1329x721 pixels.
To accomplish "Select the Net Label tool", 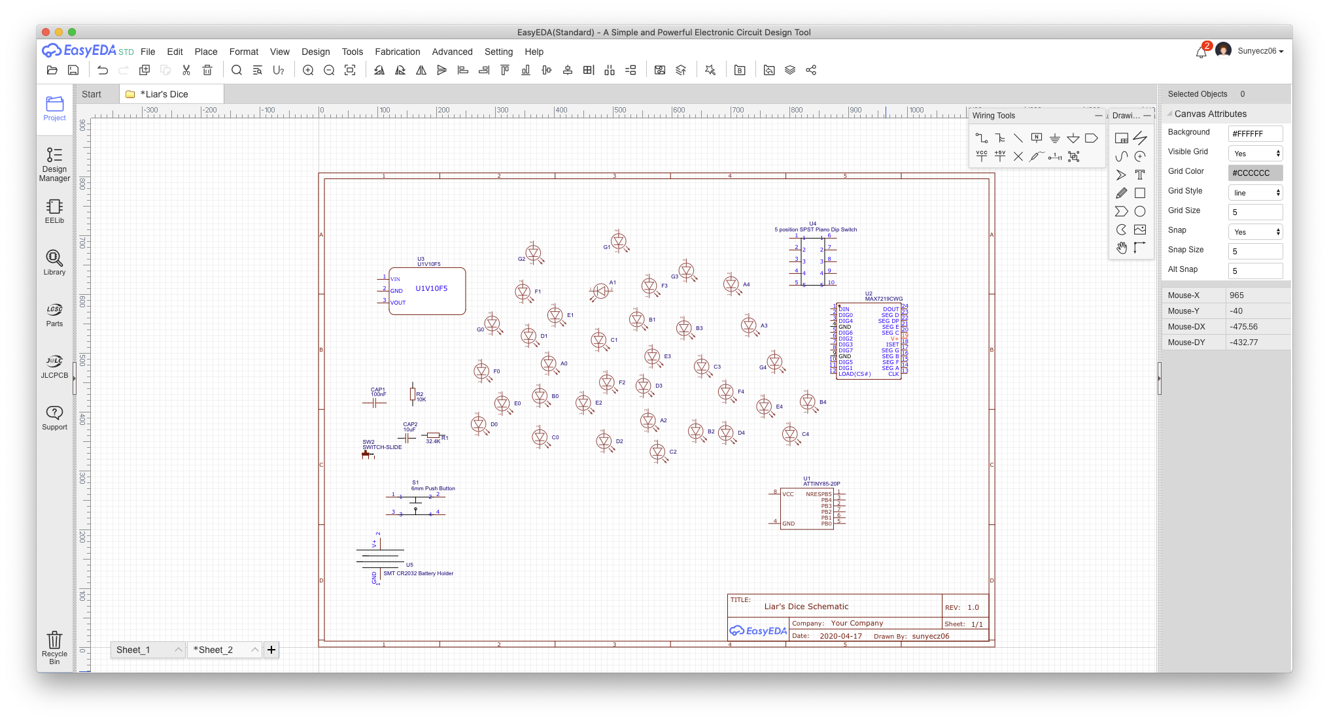I will point(1037,138).
